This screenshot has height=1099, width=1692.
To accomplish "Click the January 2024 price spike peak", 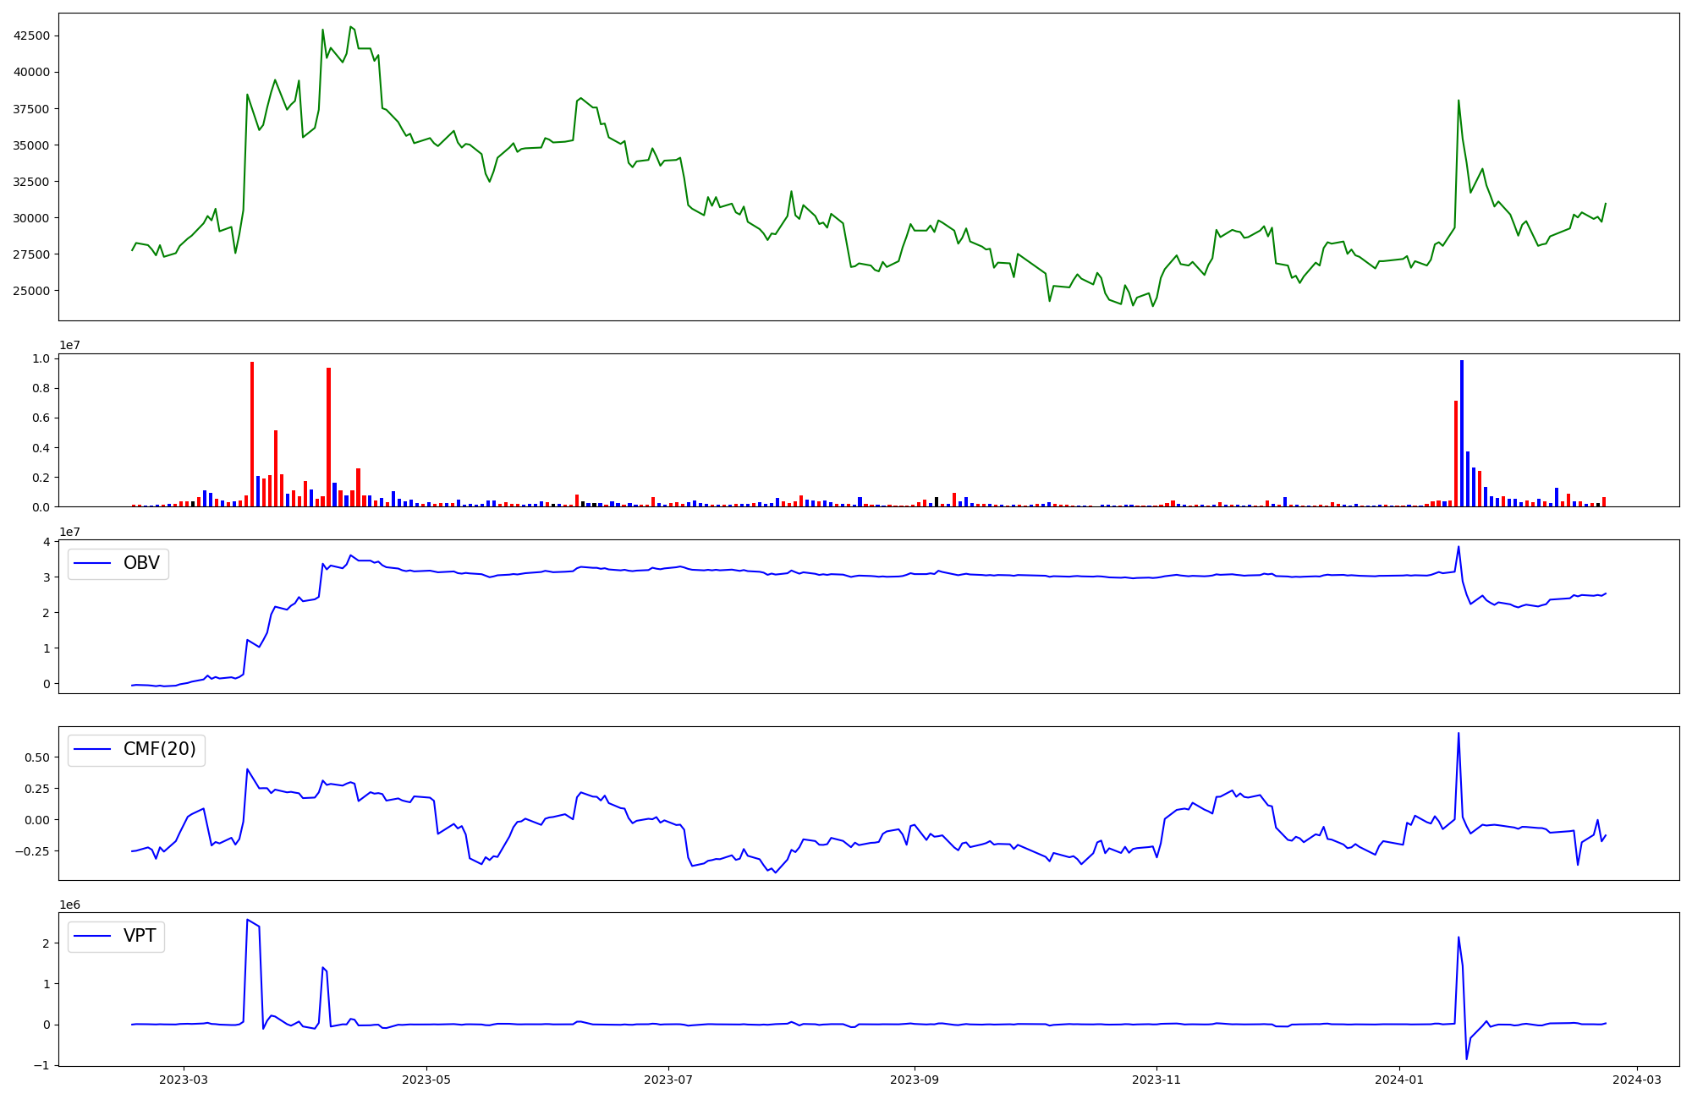I will [1459, 101].
